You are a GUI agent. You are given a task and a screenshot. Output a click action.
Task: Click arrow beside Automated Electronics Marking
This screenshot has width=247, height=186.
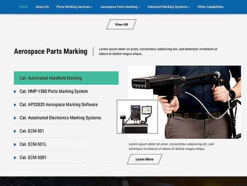pyautogui.click(x=15, y=118)
